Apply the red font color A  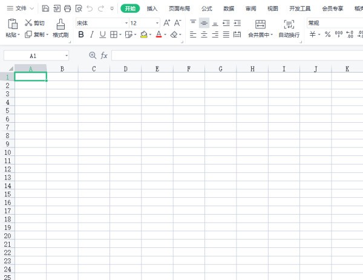tap(159, 34)
